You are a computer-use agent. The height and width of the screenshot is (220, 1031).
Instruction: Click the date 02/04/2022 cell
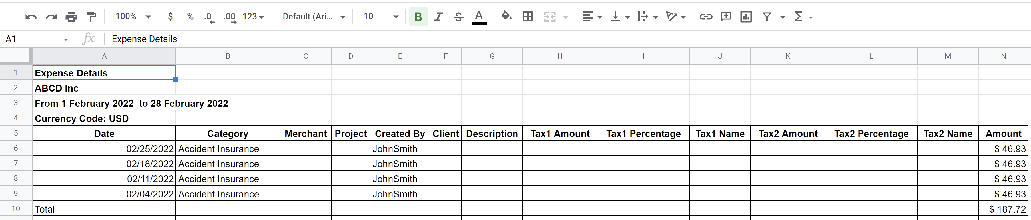104,193
